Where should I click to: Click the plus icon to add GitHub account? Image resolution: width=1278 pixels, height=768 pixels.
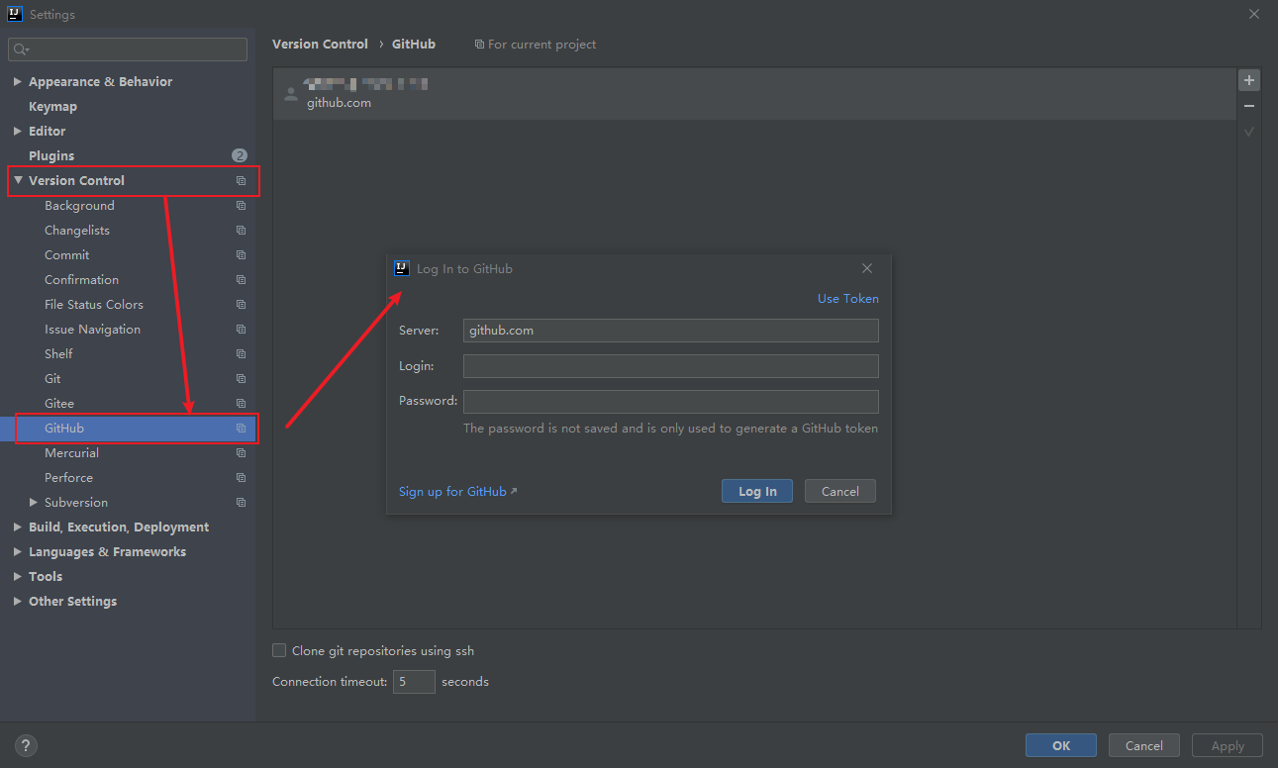coord(1249,80)
